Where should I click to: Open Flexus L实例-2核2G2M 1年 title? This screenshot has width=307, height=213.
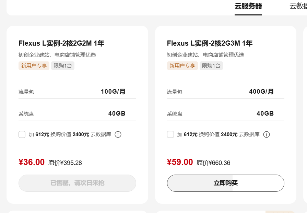click(x=61, y=43)
